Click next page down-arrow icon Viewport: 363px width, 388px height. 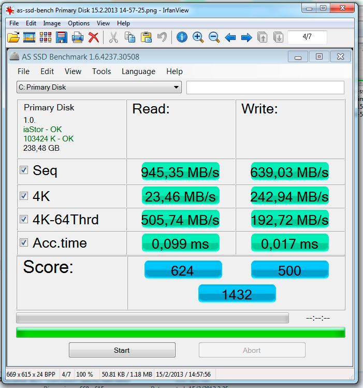click(279, 37)
